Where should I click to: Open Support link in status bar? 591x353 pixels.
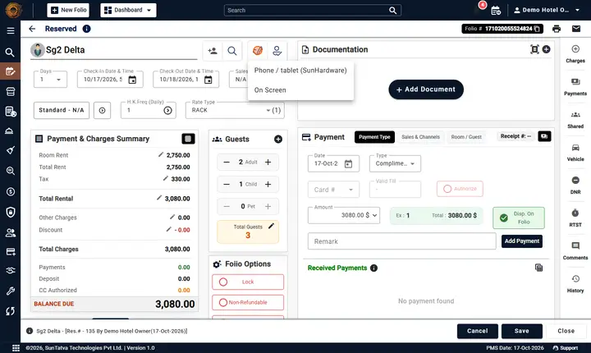pyautogui.click(x=565, y=348)
